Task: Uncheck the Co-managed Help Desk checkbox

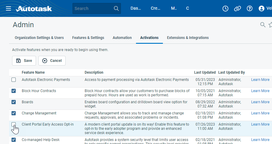Action: click(x=14, y=140)
